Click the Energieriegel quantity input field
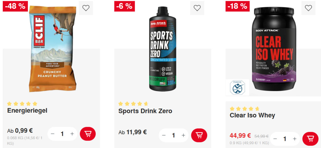 coord(62,134)
